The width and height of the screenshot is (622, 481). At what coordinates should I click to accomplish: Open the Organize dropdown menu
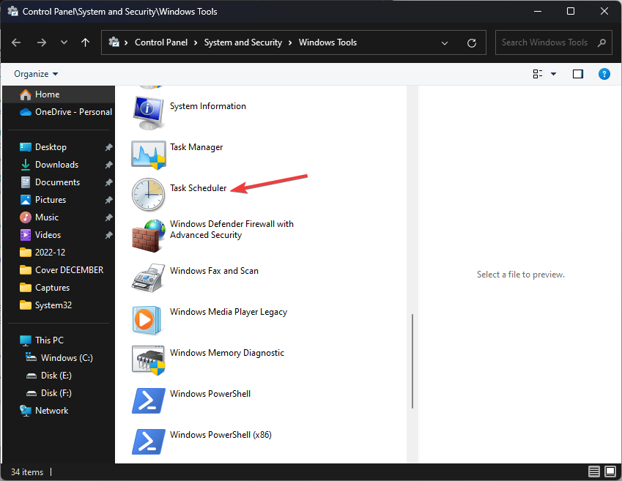pyautogui.click(x=36, y=74)
